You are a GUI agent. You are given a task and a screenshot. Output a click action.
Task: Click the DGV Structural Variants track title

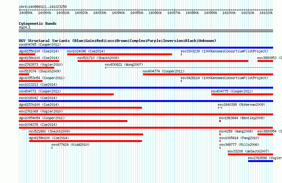(118, 41)
